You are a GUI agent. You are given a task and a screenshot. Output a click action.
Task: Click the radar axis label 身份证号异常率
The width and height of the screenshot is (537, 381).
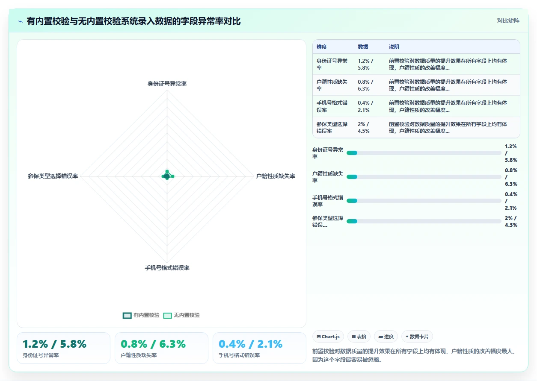(x=167, y=84)
